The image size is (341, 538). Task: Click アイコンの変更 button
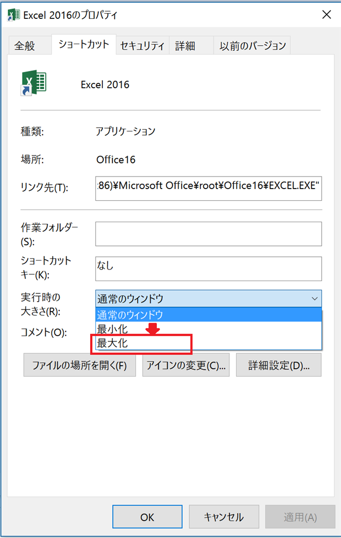186,365
